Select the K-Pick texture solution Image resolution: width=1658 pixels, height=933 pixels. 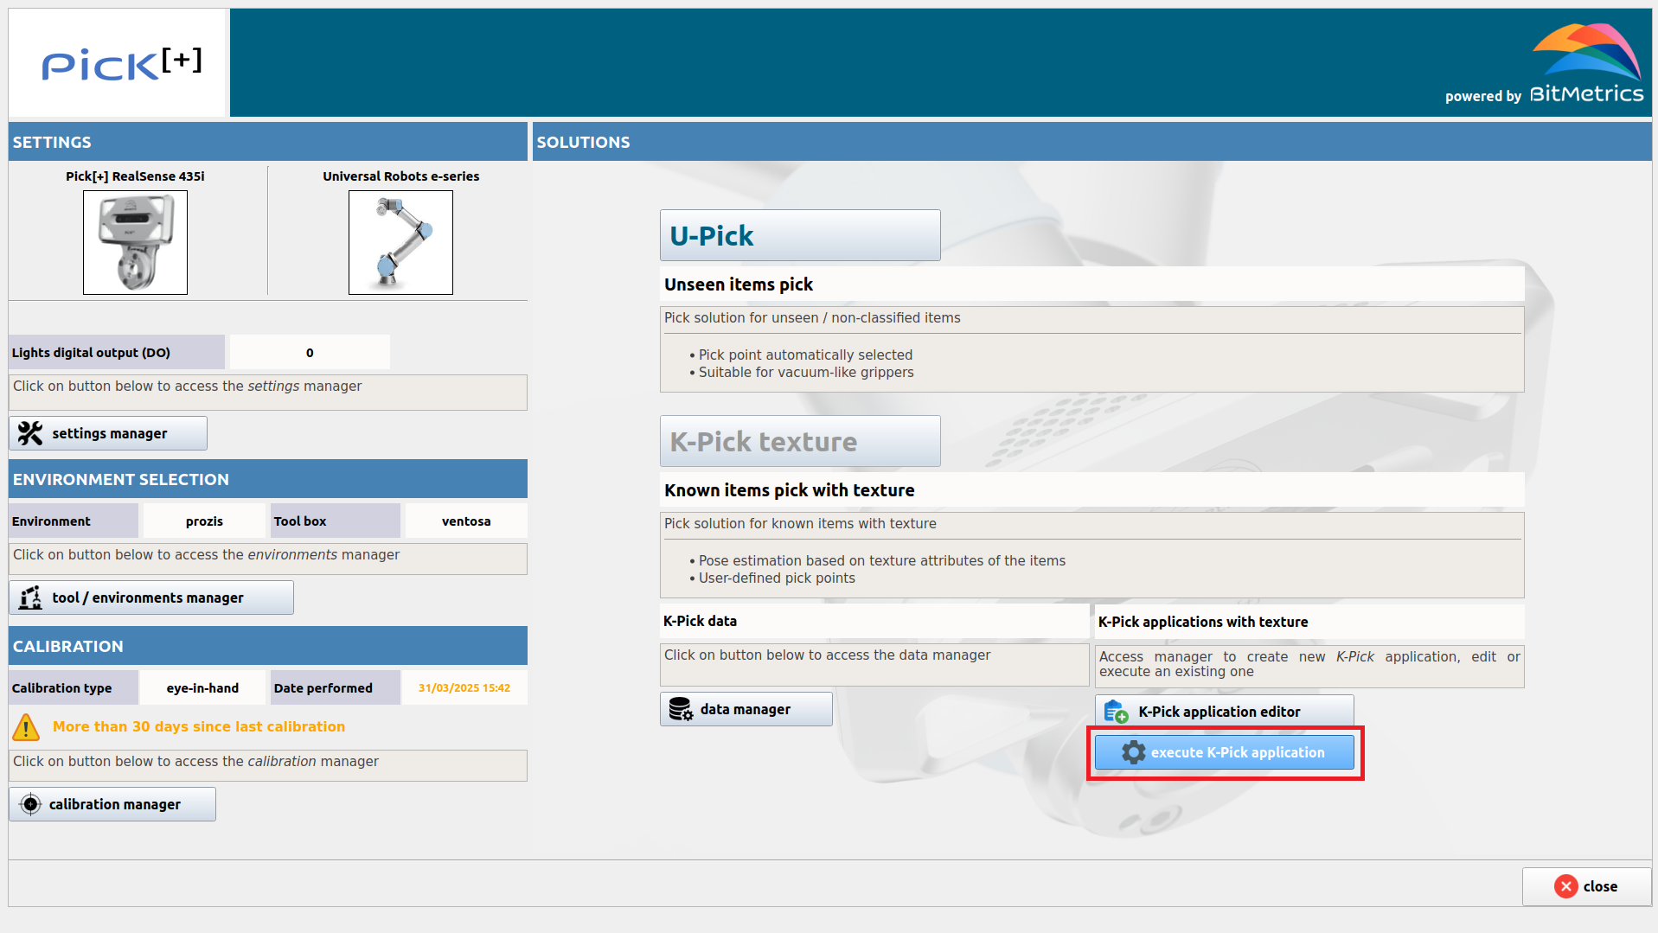tap(800, 441)
